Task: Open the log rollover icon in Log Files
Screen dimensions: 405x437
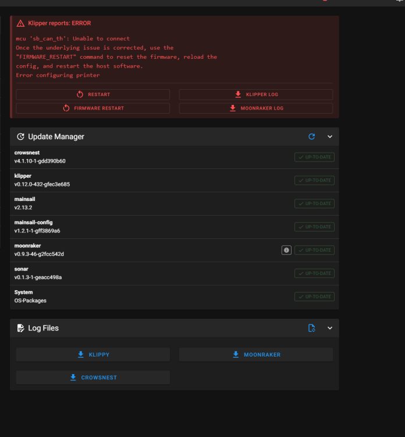Action: (311, 328)
